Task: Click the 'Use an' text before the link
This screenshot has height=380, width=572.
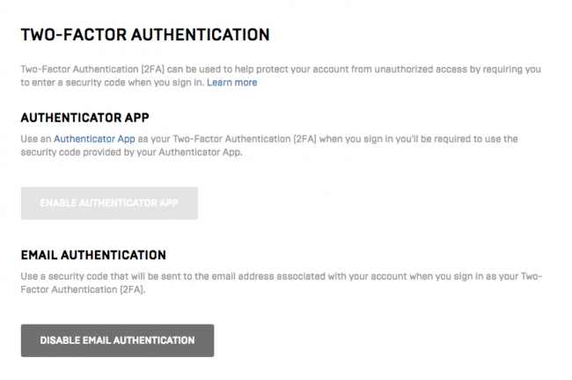Action: (x=36, y=139)
